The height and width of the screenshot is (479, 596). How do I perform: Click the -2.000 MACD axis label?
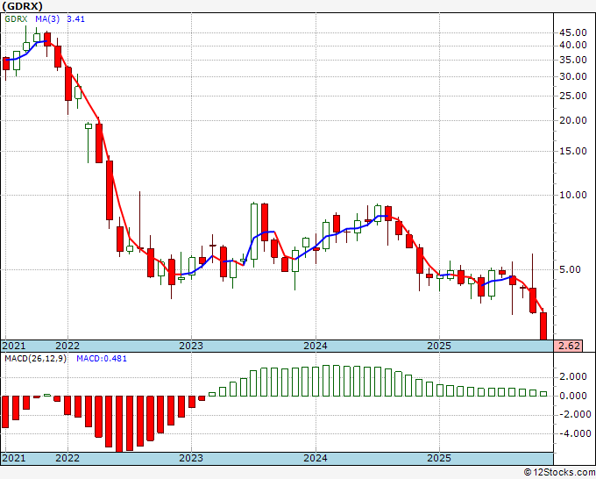point(573,415)
